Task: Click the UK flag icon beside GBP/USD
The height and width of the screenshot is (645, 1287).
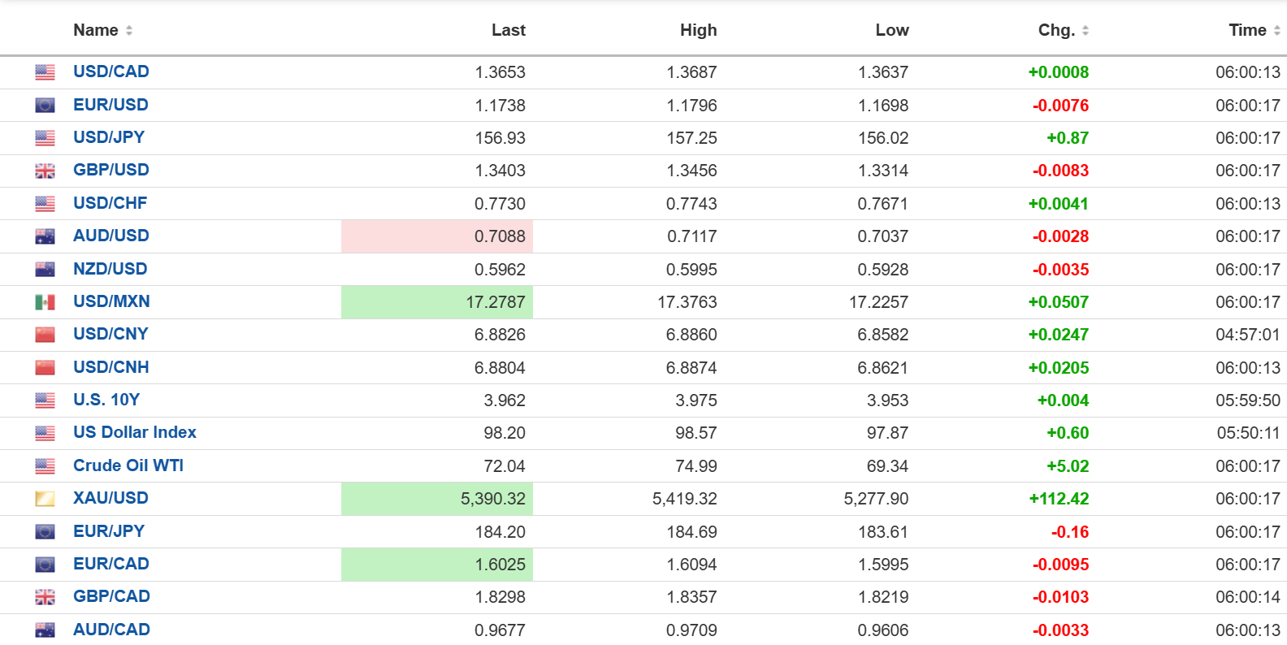Action: (x=45, y=171)
